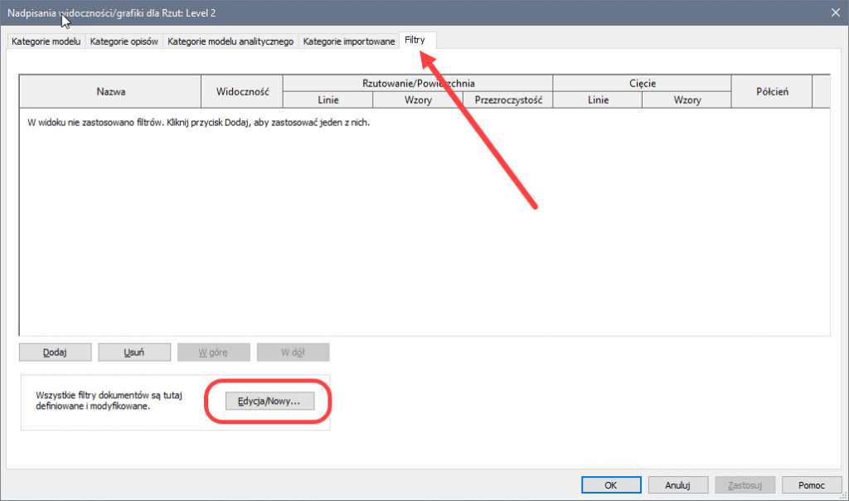
Task: Select Wzory header under Rzutowanie/Powierzchnia
Action: [x=418, y=100]
